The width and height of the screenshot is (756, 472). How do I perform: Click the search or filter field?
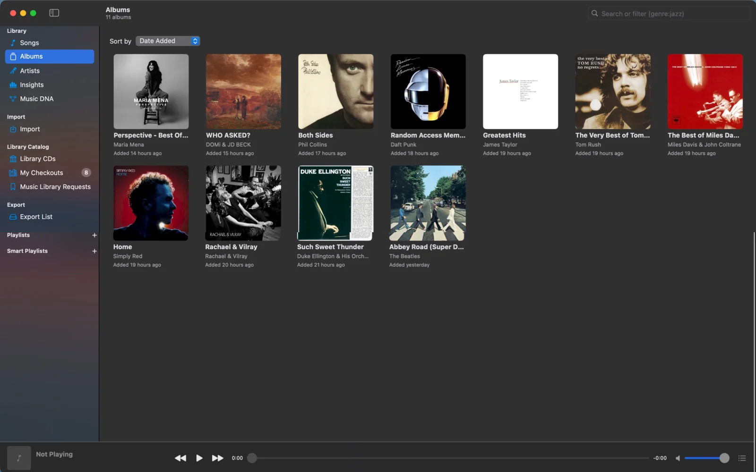coord(669,14)
